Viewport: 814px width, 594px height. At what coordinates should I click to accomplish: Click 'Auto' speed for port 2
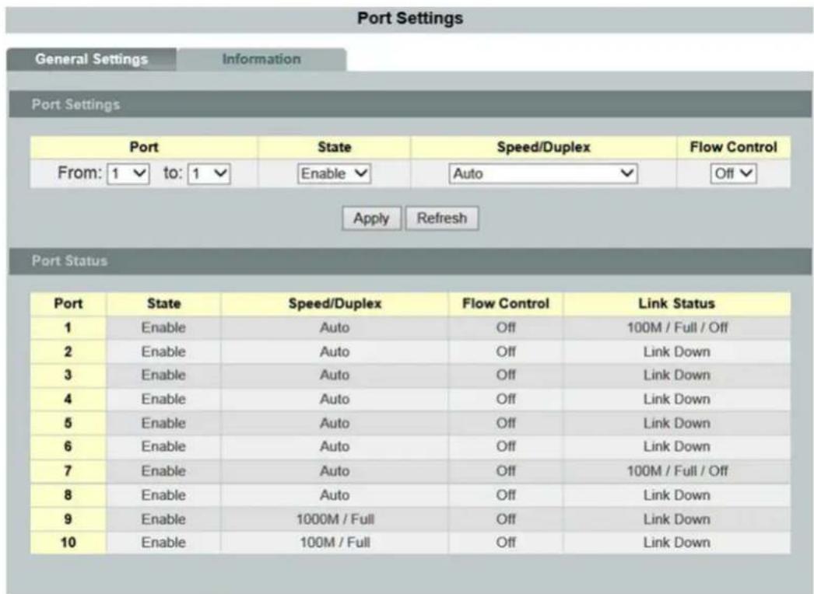coord(335,351)
